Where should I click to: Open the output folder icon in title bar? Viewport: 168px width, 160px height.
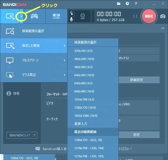coord(119,4)
